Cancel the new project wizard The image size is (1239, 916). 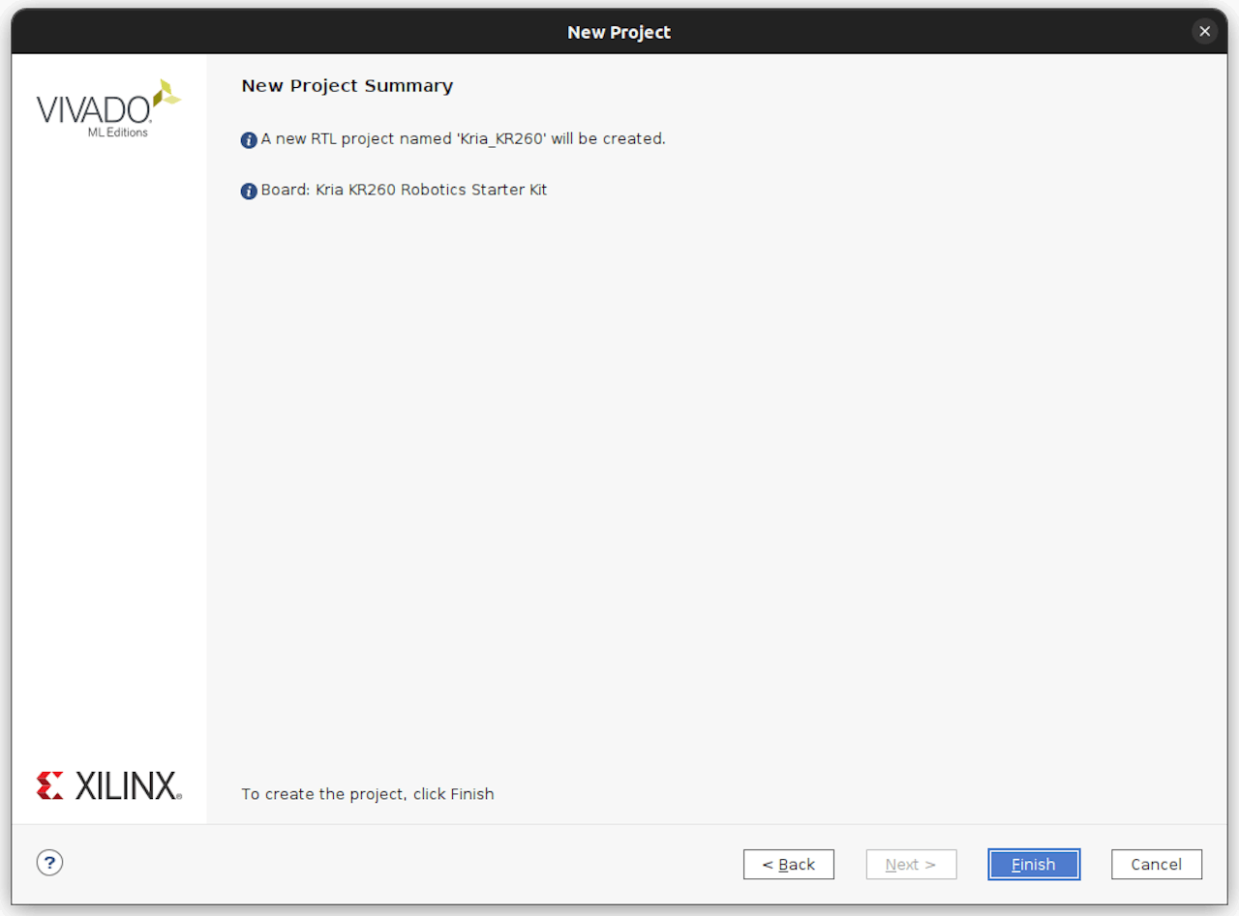(1156, 865)
